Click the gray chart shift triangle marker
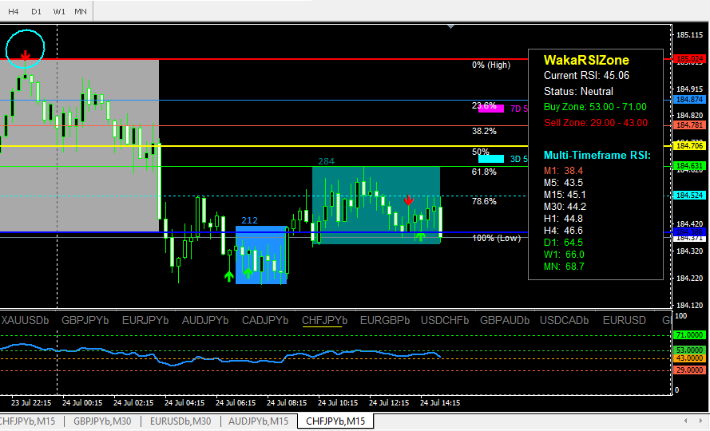The height and width of the screenshot is (431, 710). [452, 26]
